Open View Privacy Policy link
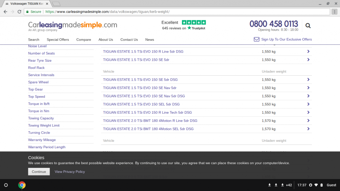The image size is (340, 191). [x=70, y=172]
